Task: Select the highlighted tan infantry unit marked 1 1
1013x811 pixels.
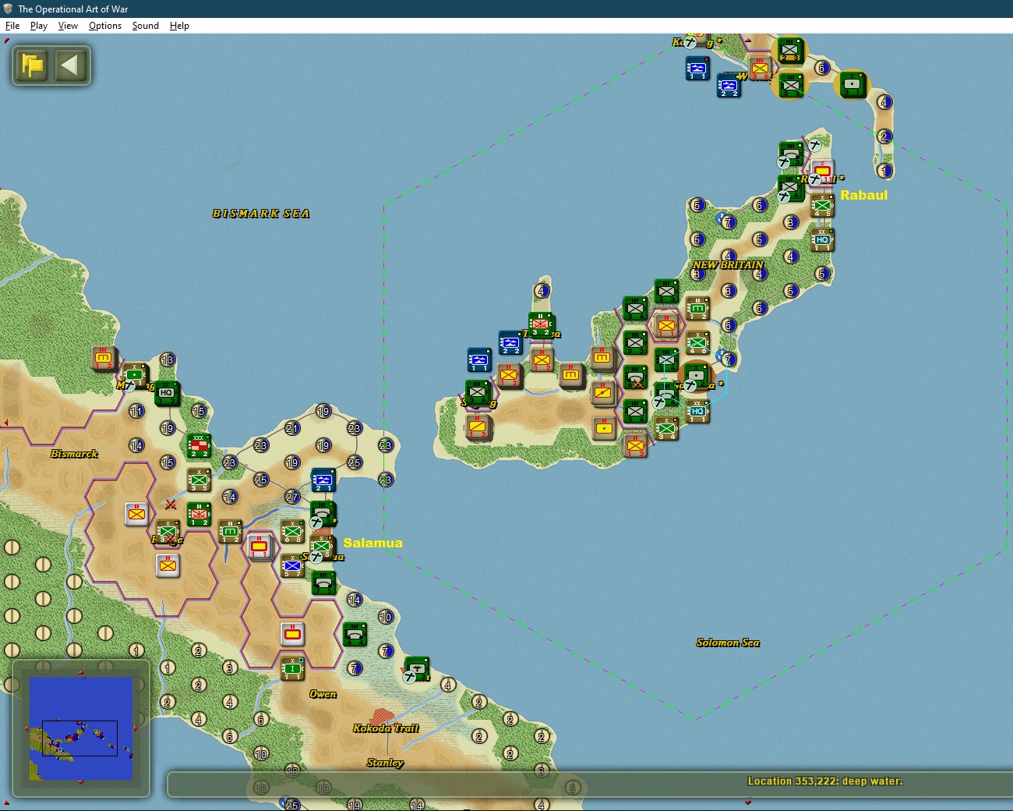Action: [x=666, y=325]
